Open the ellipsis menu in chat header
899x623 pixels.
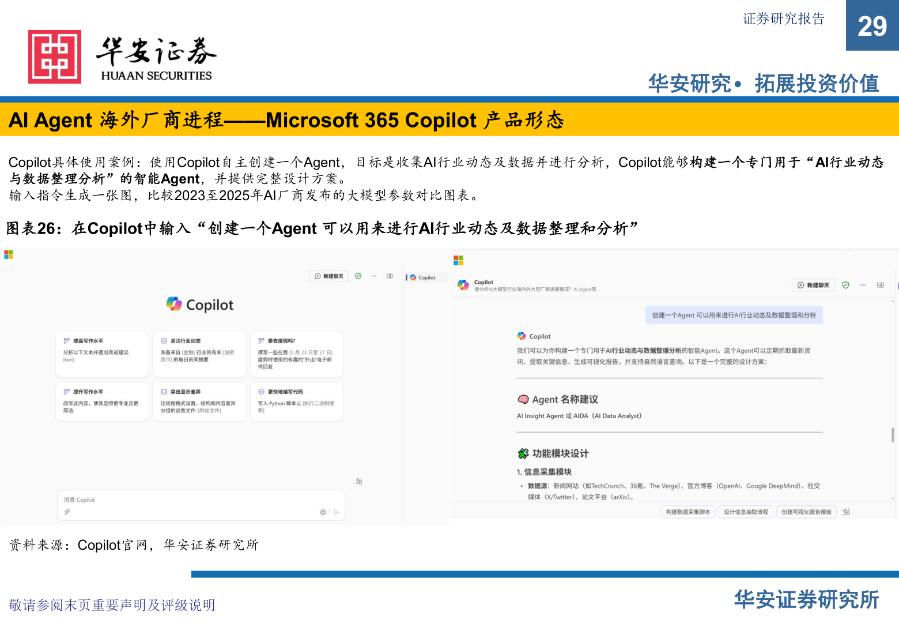click(x=863, y=285)
